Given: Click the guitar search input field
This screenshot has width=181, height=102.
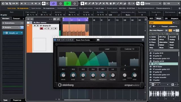Looking at the screenshot, I should click(161, 23).
